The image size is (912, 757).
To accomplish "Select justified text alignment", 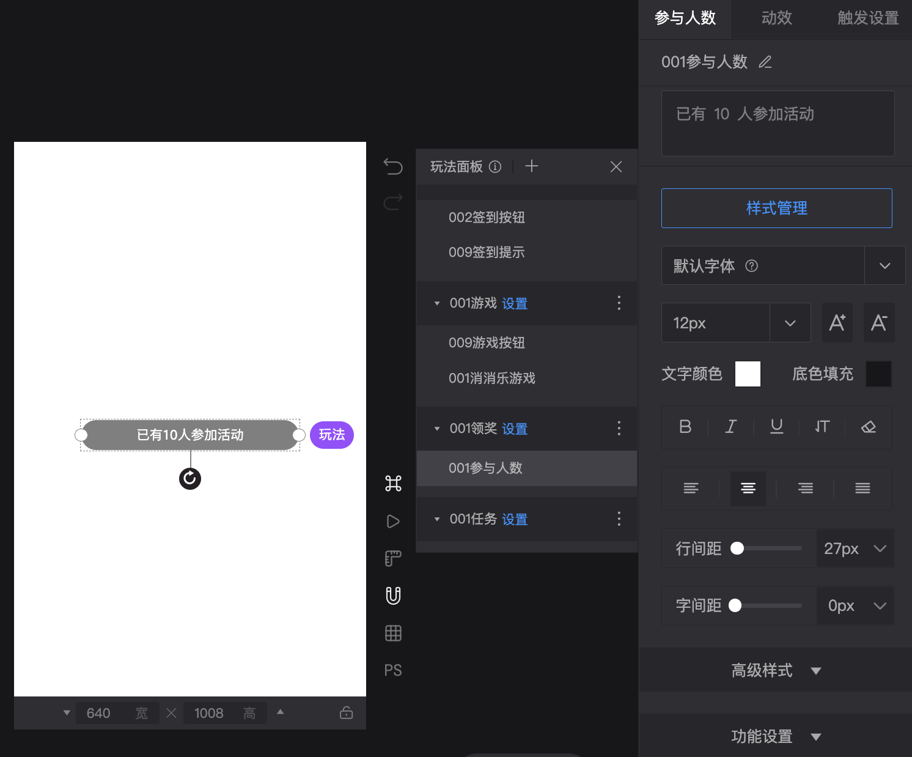I will (862, 488).
